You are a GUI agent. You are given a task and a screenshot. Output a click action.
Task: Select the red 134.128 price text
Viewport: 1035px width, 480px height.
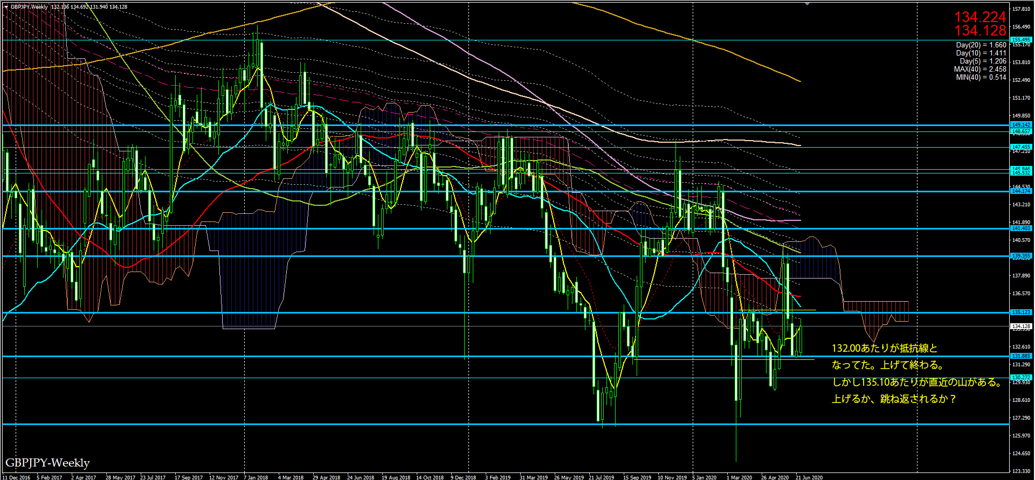pos(980,31)
